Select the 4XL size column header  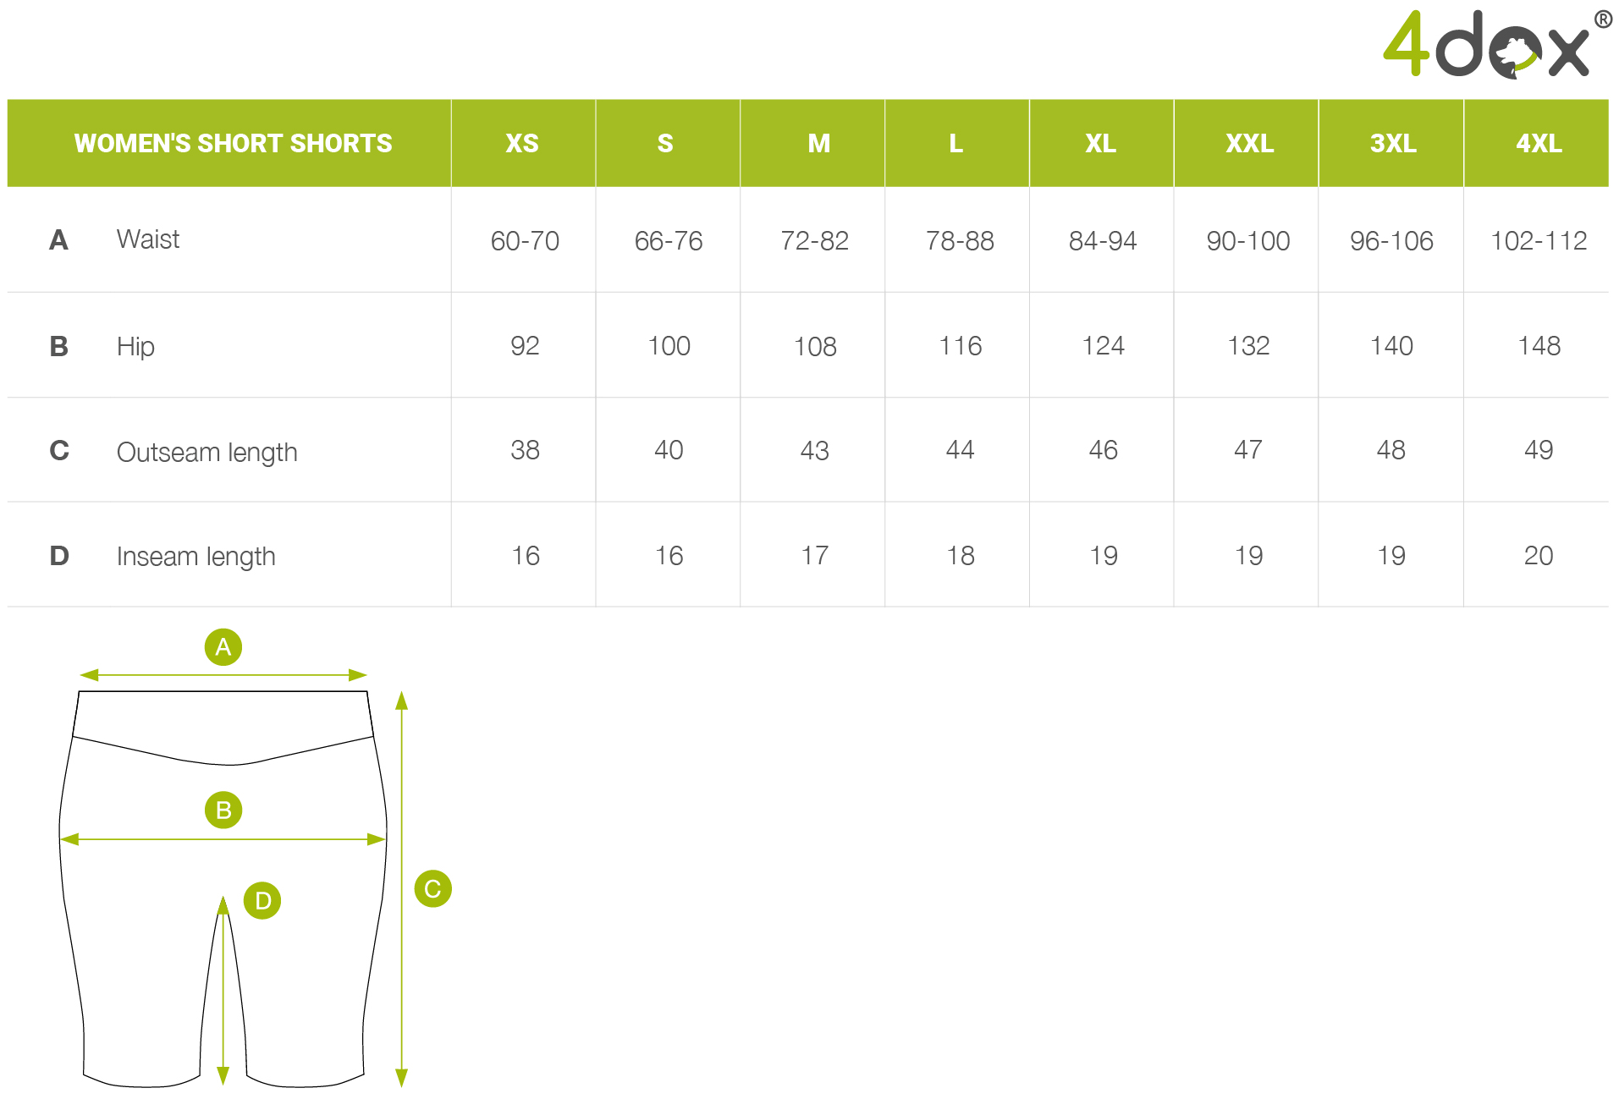tap(1537, 143)
